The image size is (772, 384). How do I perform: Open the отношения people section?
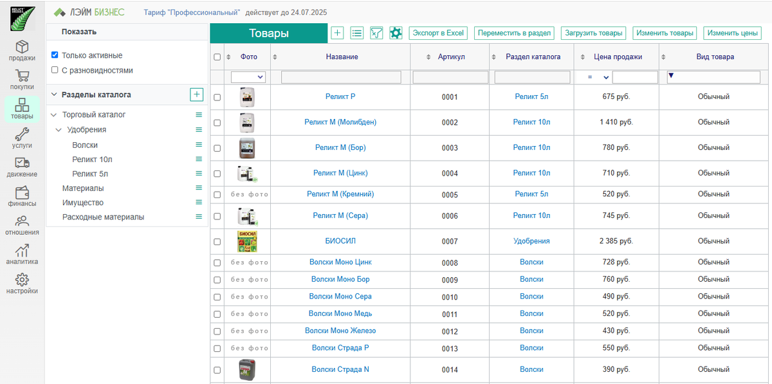tap(22, 225)
